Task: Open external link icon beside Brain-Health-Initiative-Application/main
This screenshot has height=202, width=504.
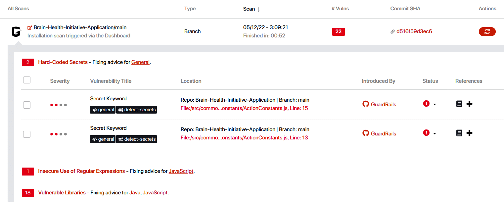Action: (x=30, y=27)
